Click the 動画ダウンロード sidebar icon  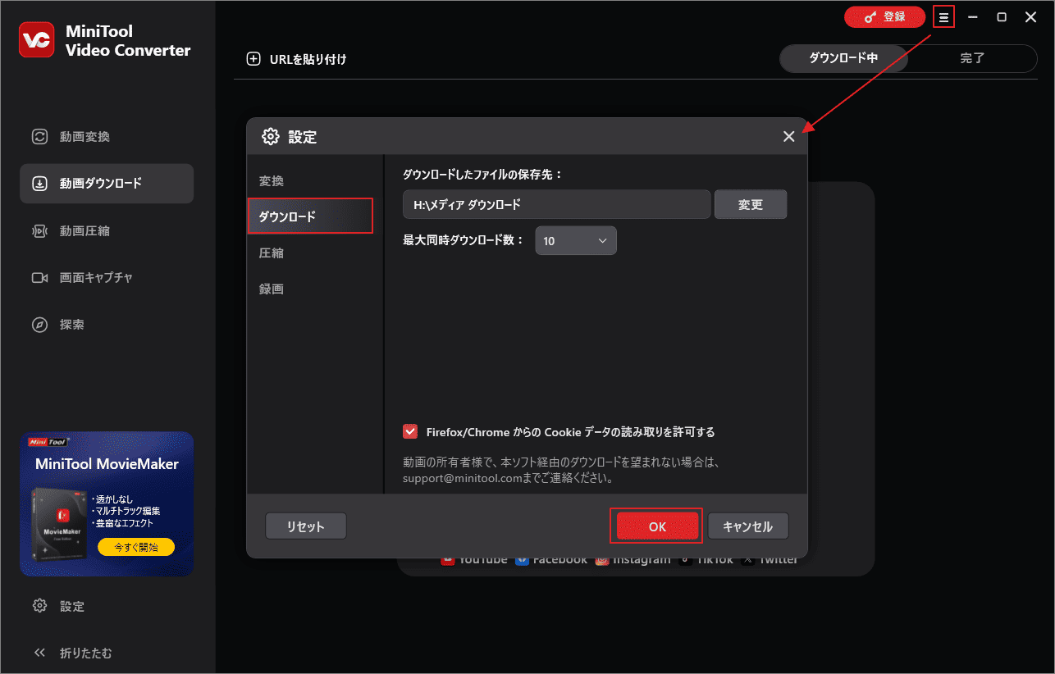point(39,184)
